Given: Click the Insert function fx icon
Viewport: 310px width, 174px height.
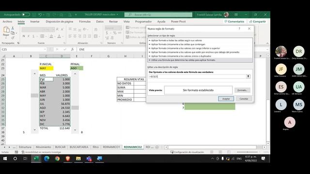Looking at the screenshot, I should 72,49.
